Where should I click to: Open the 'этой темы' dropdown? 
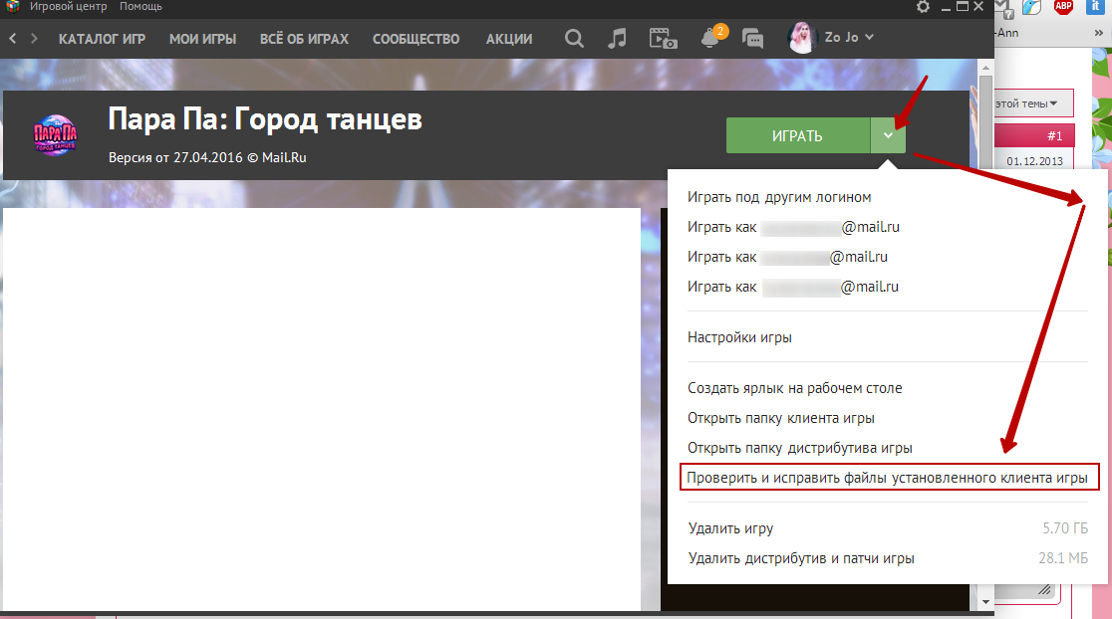pyautogui.click(x=1026, y=103)
